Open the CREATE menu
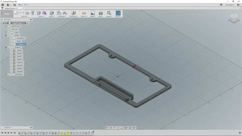 click(x=41, y=16)
